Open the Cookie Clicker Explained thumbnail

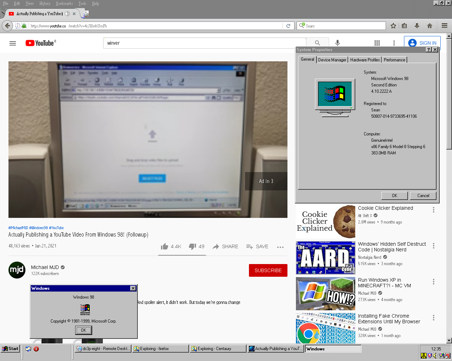[326, 222]
